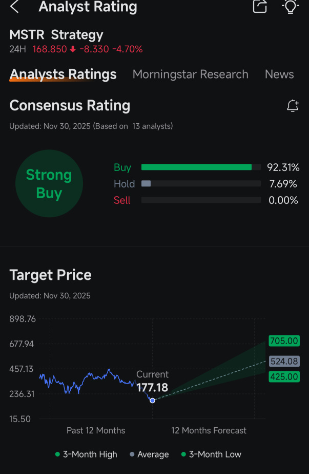Tap the 3-Month High legend dot

[57, 454]
